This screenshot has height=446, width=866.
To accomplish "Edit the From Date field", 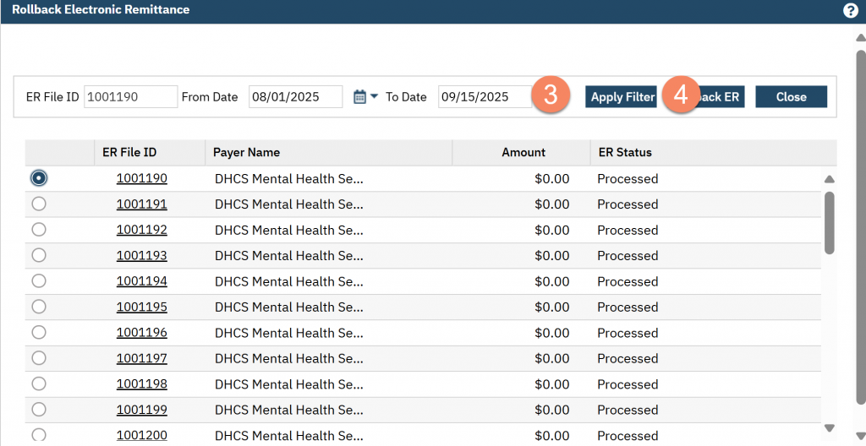I will (295, 97).
